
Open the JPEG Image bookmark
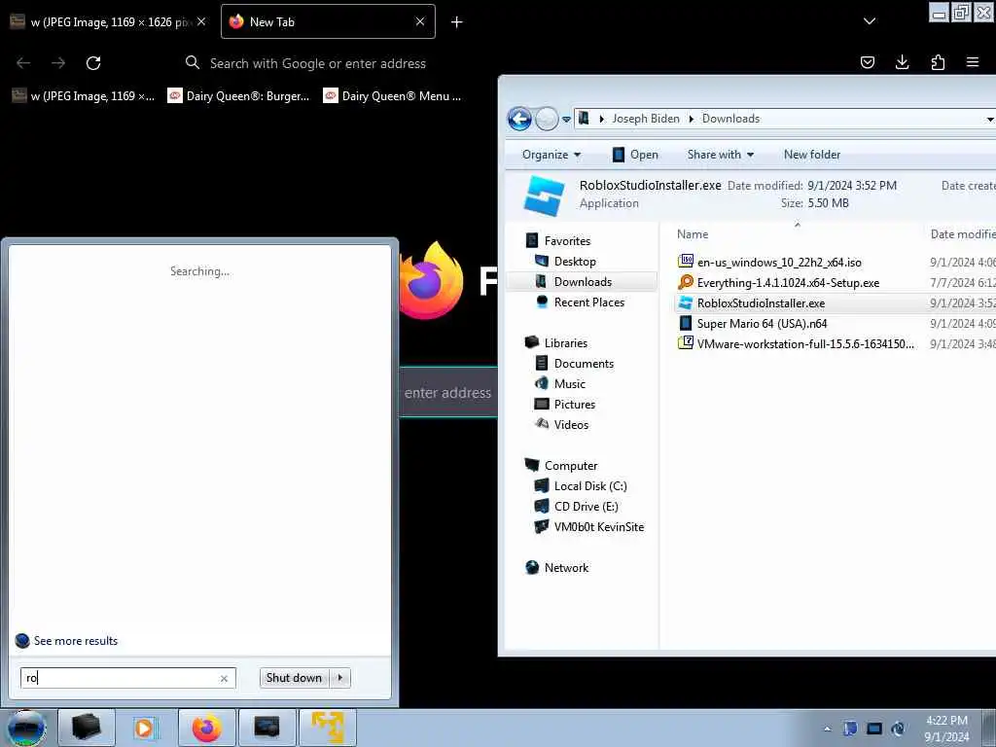coord(84,96)
